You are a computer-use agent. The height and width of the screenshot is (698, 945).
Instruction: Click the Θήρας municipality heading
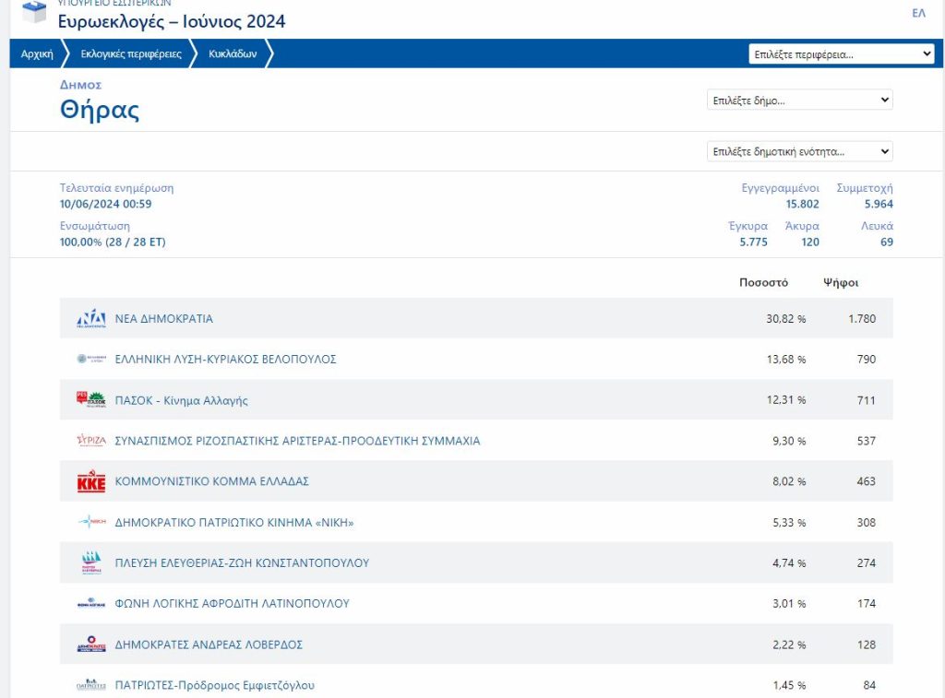click(x=100, y=110)
